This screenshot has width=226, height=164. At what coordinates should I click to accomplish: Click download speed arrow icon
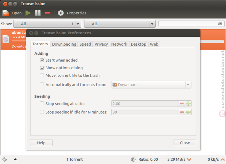click(189, 159)
